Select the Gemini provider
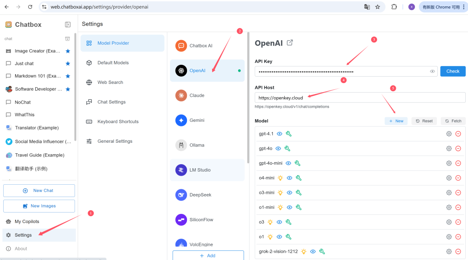 [x=207, y=120]
